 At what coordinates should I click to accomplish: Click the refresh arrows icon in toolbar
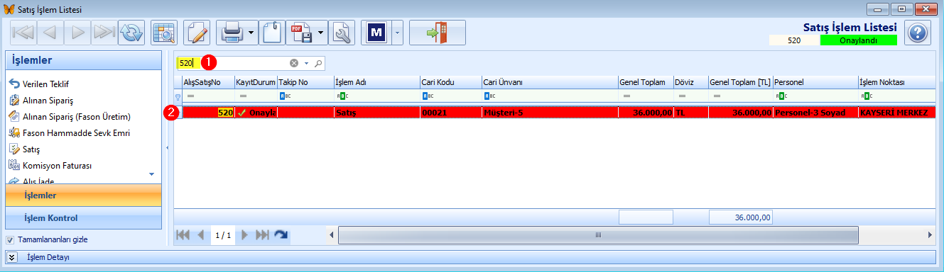(x=131, y=33)
